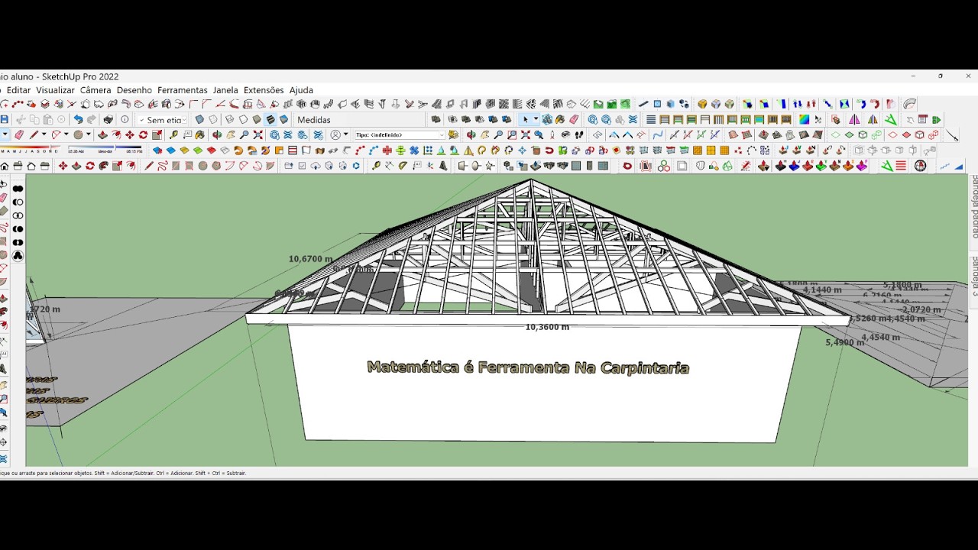
Task: Toggle X-Ray face style
Action: point(199,119)
